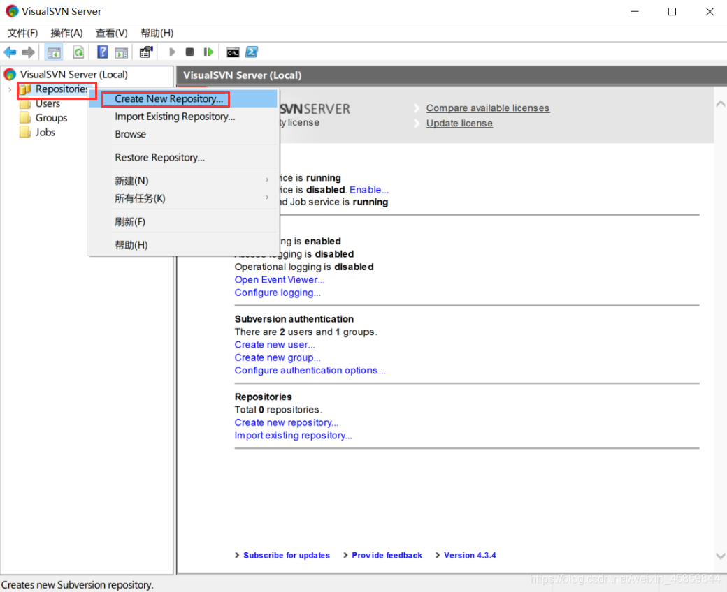The width and height of the screenshot is (727, 592).
Task: Select Browse in the context menu
Action: (184, 134)
